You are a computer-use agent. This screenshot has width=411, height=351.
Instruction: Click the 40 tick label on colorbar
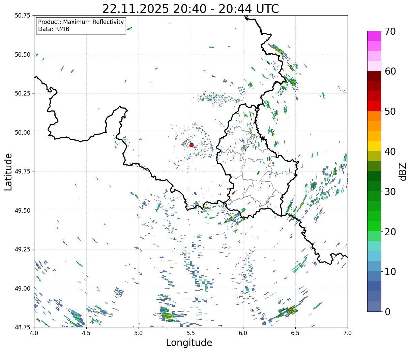390,152
